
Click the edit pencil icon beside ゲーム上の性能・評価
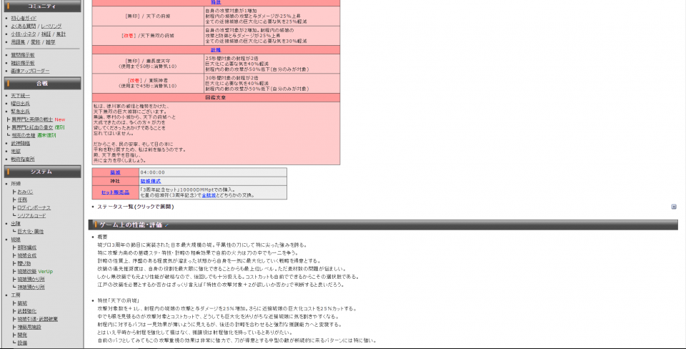pyautogui.click(x=166, y=225)
